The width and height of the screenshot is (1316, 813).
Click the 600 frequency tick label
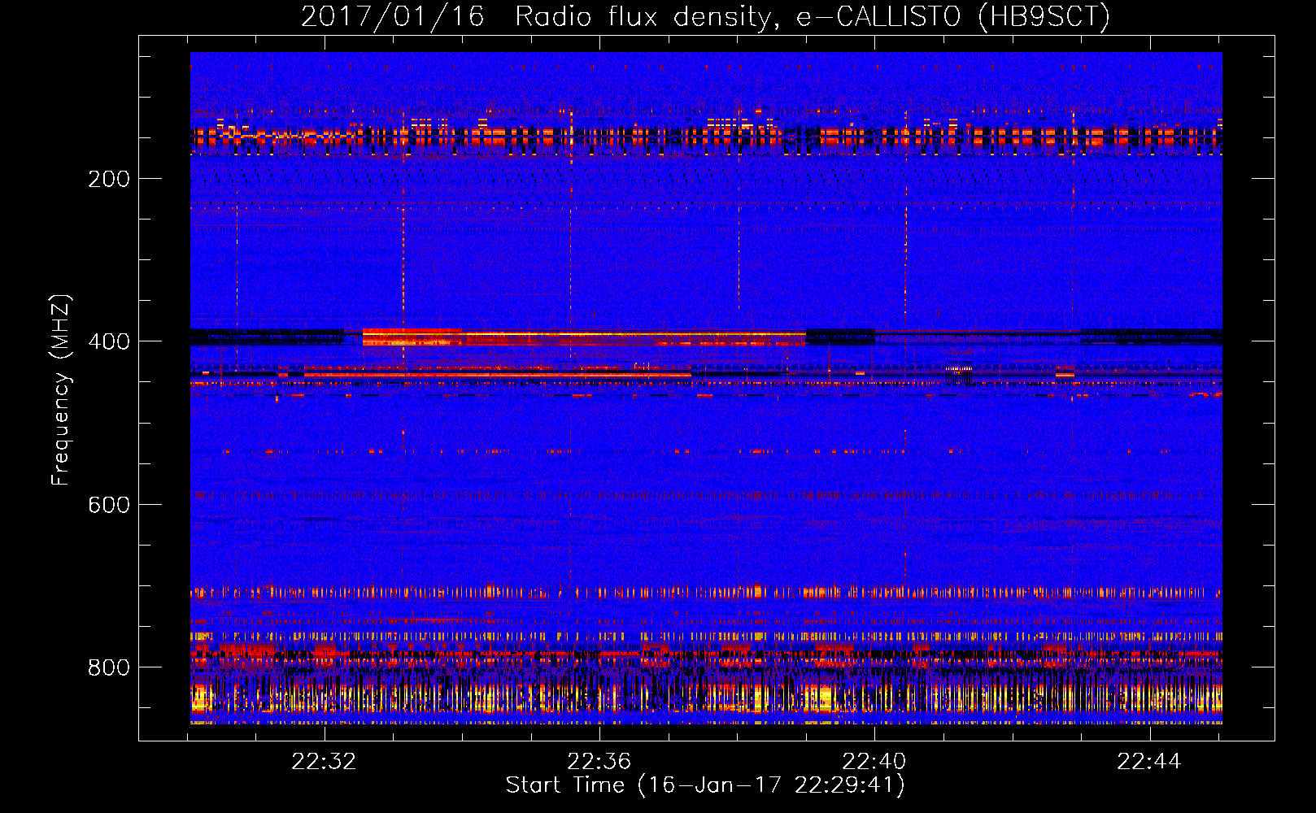pyautogui.click(x=109, y=505)
